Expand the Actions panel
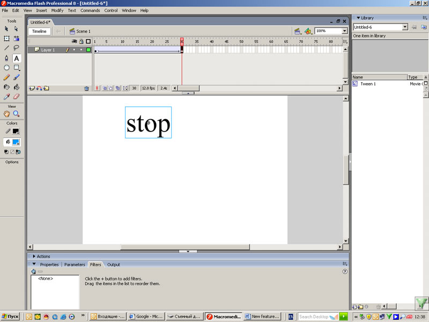The image size is (429, 322). (x=34, y=257)
